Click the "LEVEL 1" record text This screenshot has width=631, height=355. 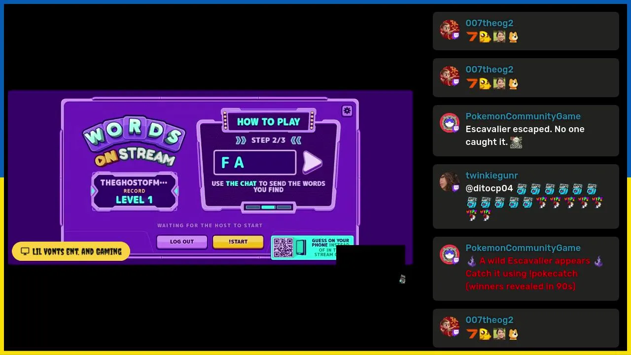134,200
